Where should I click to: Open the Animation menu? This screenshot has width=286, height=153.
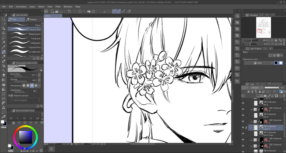(21, 7)
